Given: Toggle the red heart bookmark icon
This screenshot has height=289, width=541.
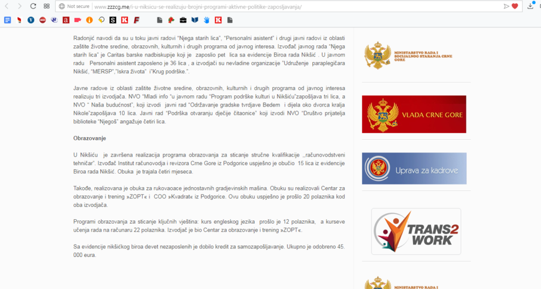Looking at the screenshot, I should point(515,6).
